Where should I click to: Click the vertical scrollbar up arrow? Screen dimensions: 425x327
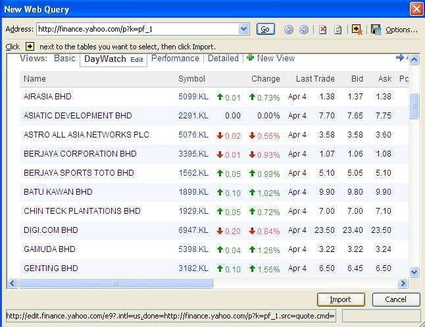point(414,59)
